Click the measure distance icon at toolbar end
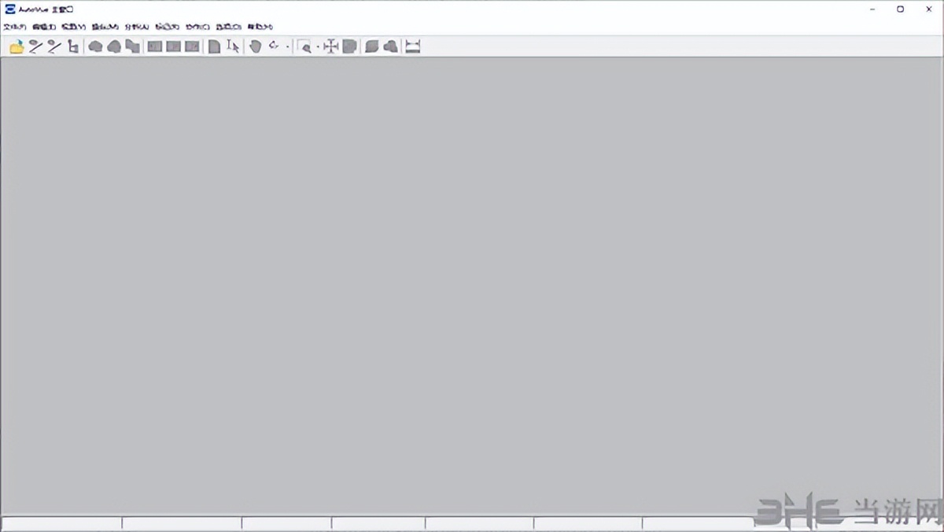 click(x=413, y=46)
